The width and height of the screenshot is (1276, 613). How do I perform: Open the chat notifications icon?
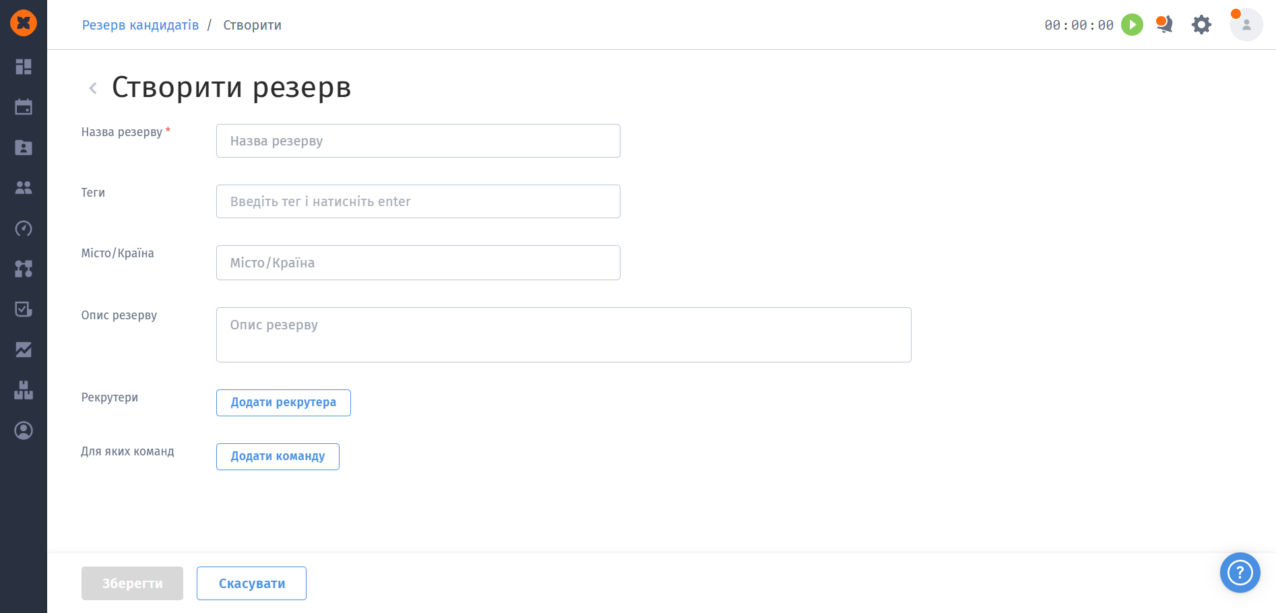(x=1164, y=24)
